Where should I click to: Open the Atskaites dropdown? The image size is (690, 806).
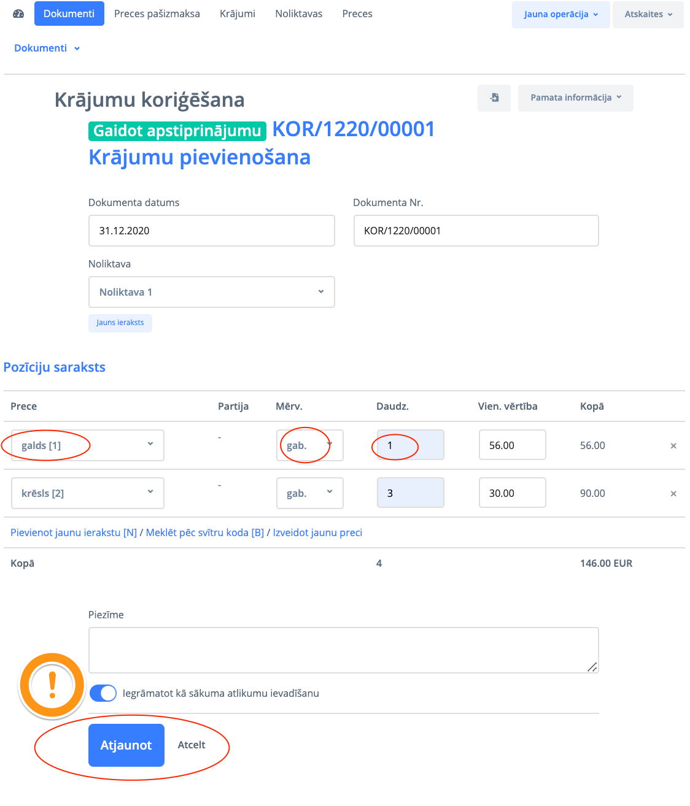tap(648, 14)
